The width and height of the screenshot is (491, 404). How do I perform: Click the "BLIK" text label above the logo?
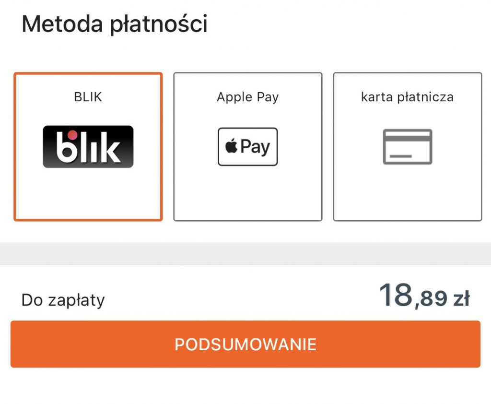88,97
